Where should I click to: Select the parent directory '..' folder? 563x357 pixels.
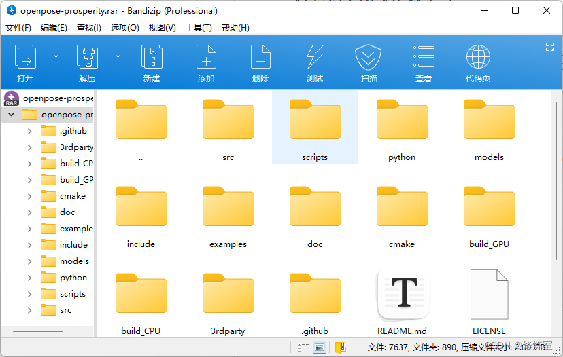(141, 119)
